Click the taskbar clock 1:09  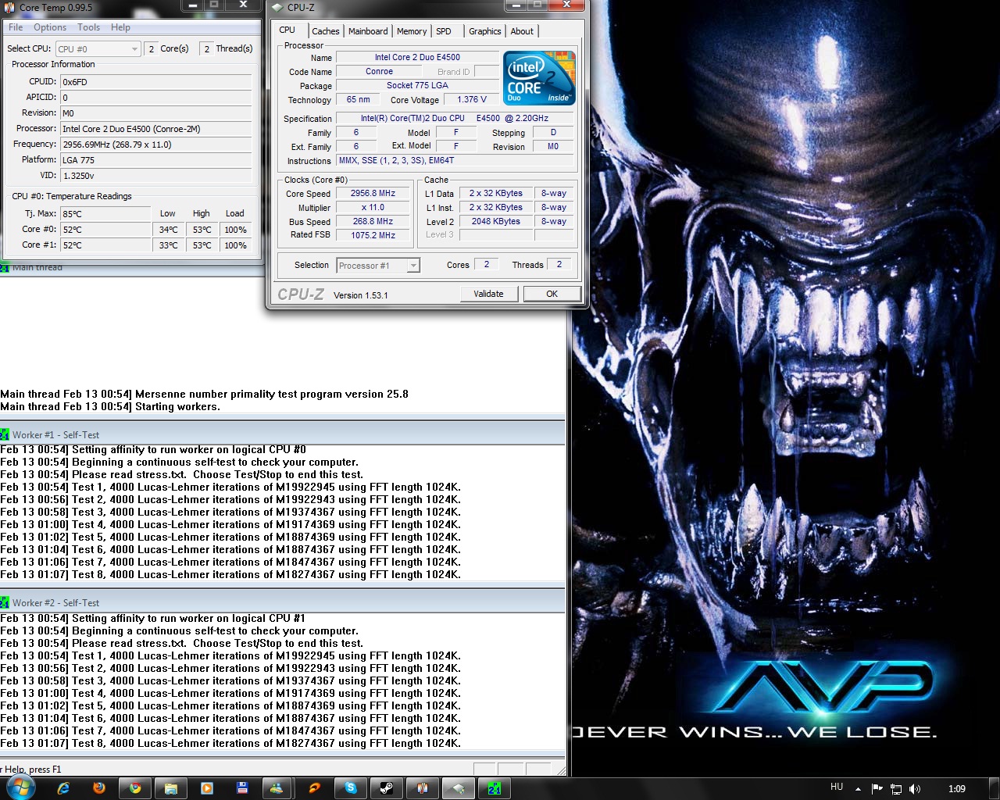point(956,789)
